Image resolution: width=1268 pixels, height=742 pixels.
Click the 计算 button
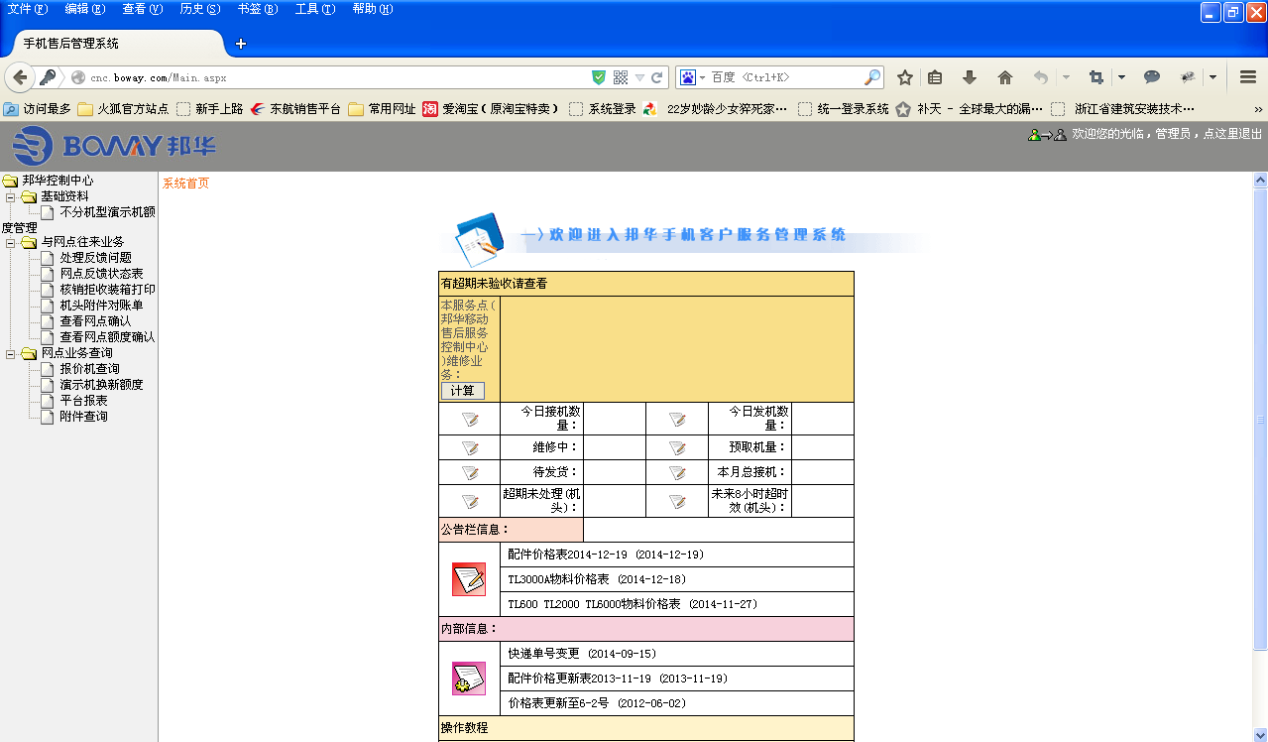click(x=462, y=391)
